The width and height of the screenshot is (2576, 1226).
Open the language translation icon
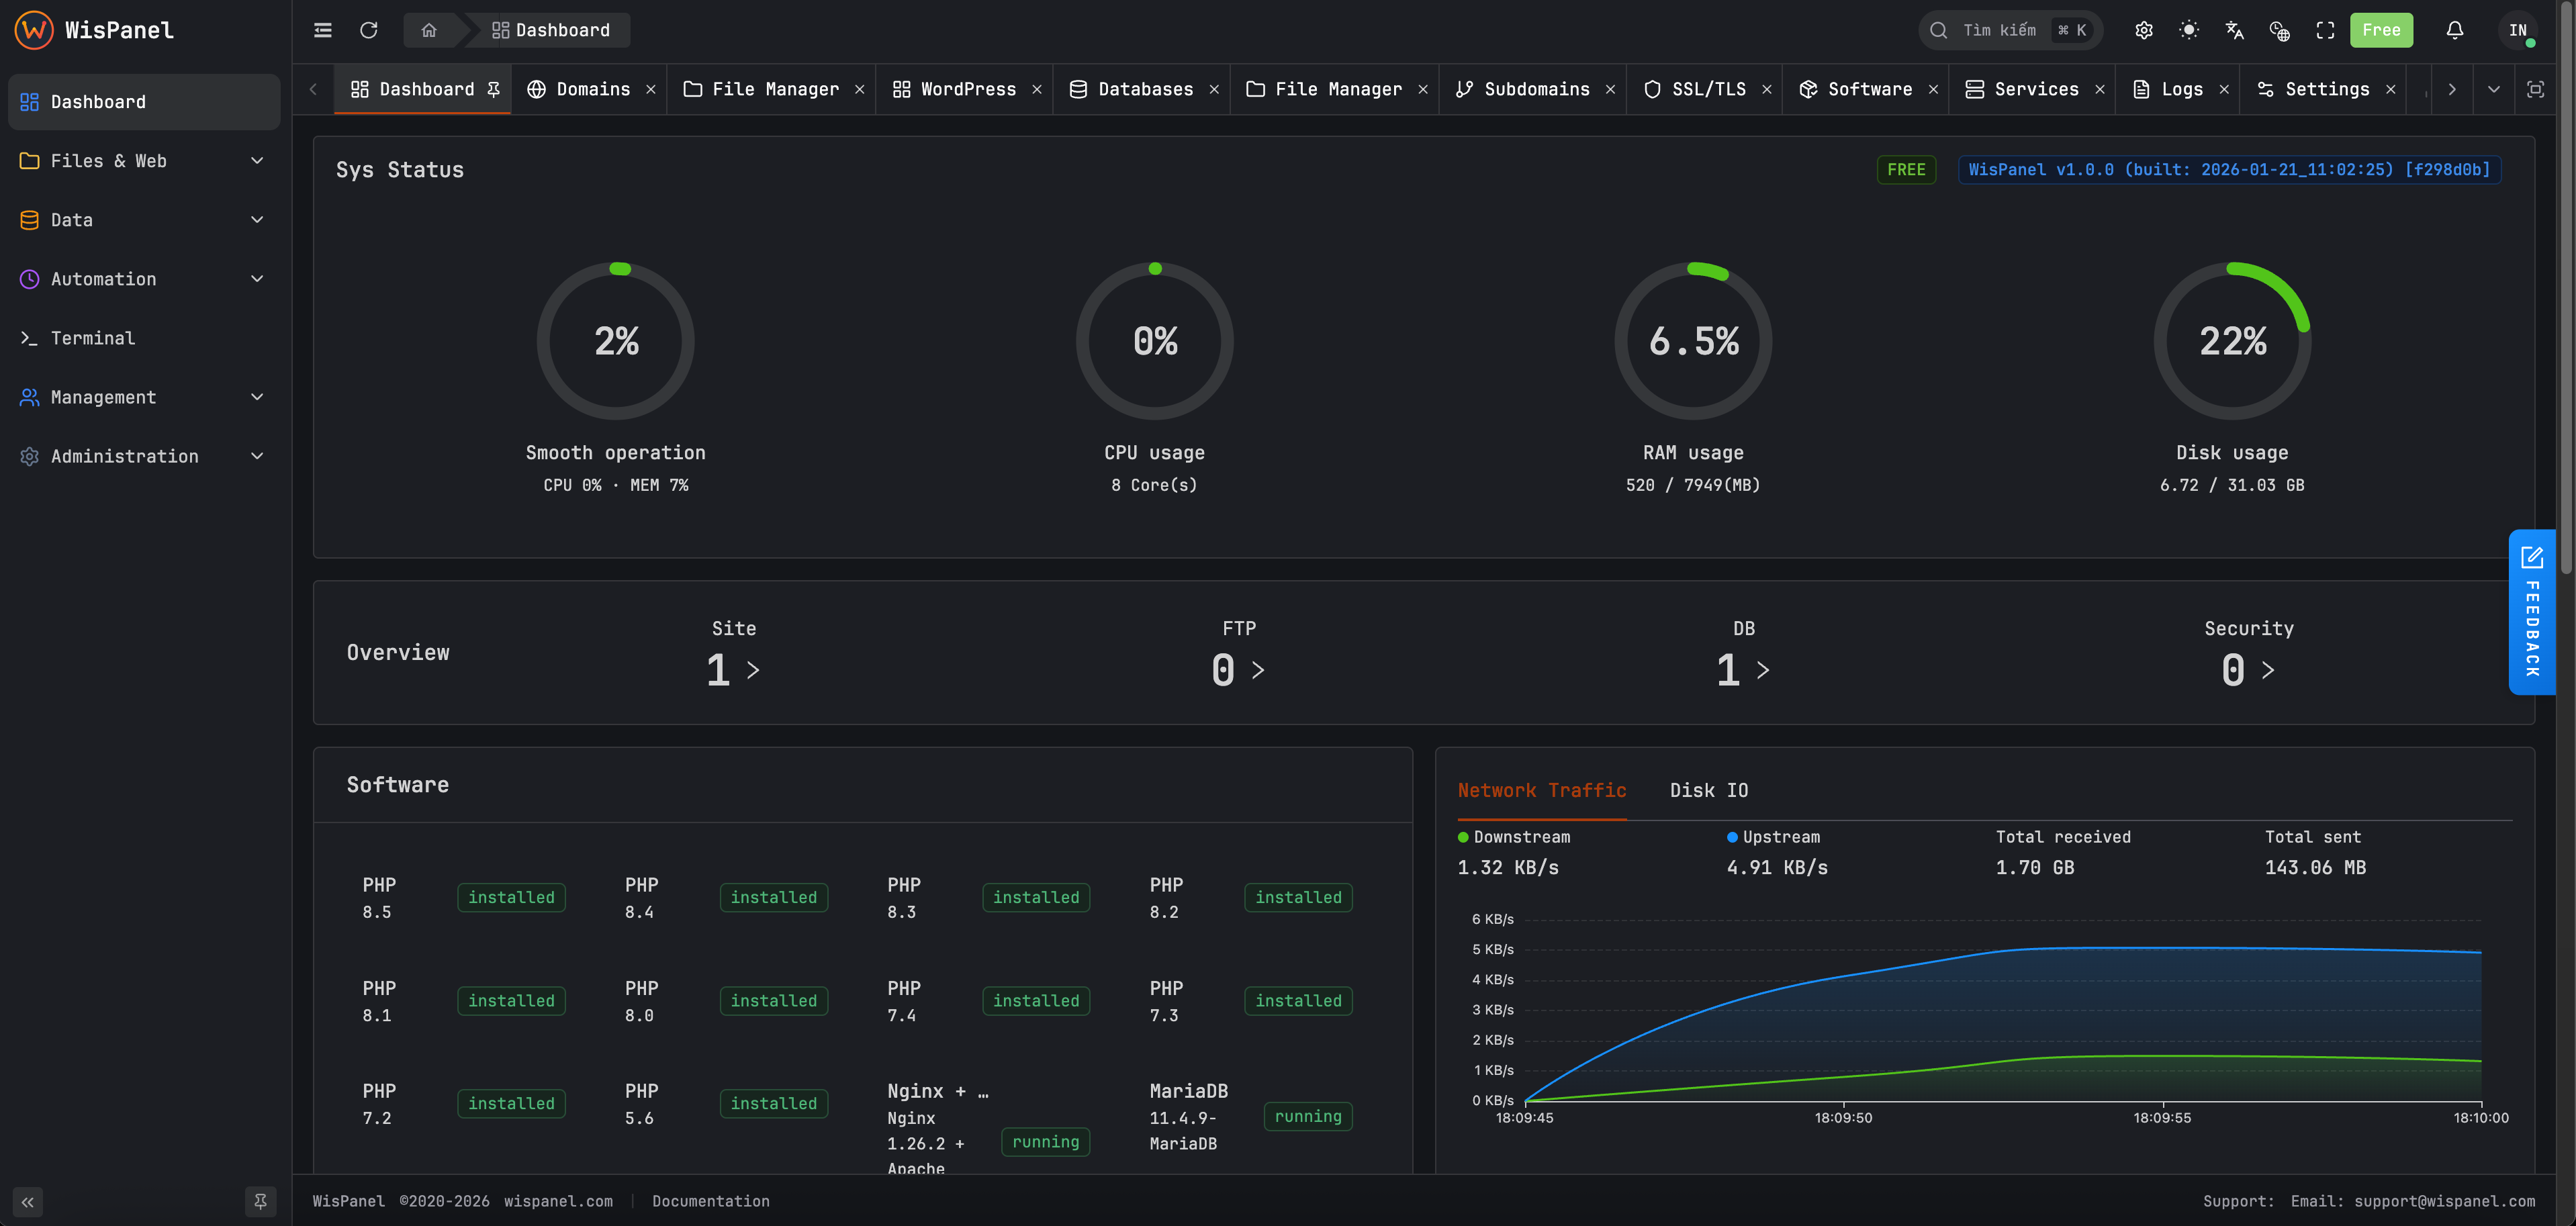(2234, 30)
